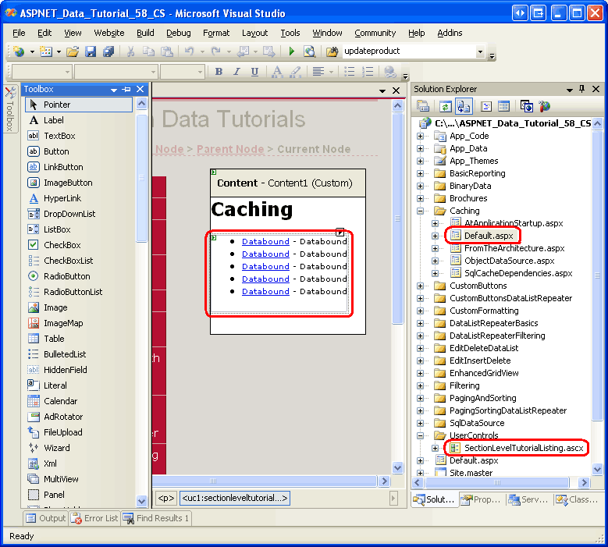Switch to the Error List tab
Viewport: 608px width, 547px height.
pos(94,518)
